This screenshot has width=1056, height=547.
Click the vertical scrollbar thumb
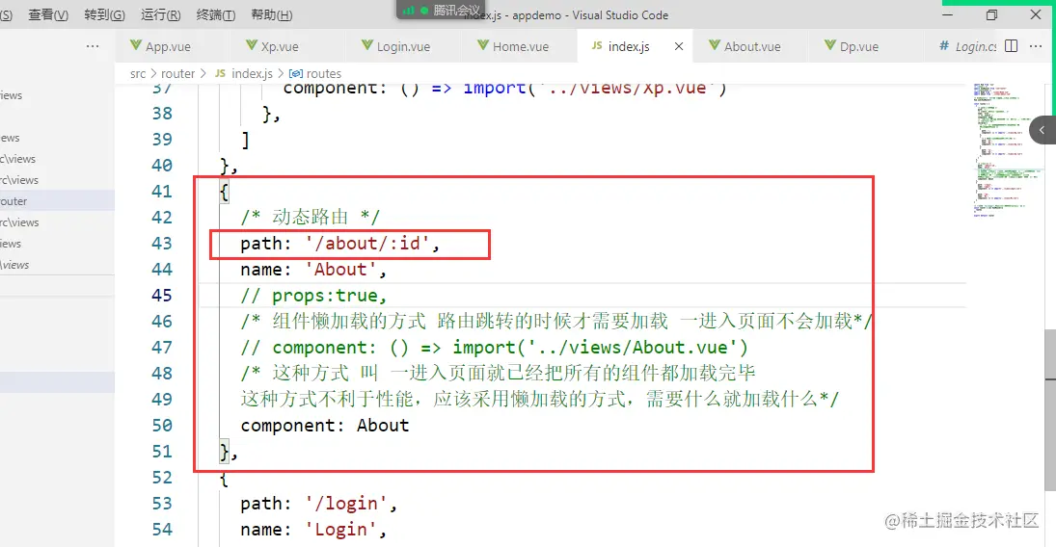(1050, 409)
